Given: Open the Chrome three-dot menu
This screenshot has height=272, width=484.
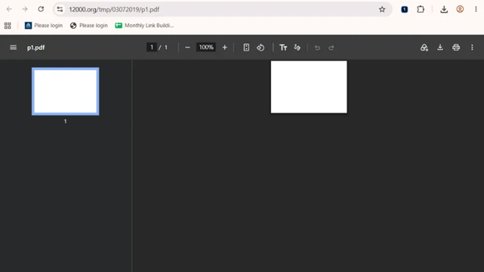Looking at the screenshot, I should [x=476, y=9].
